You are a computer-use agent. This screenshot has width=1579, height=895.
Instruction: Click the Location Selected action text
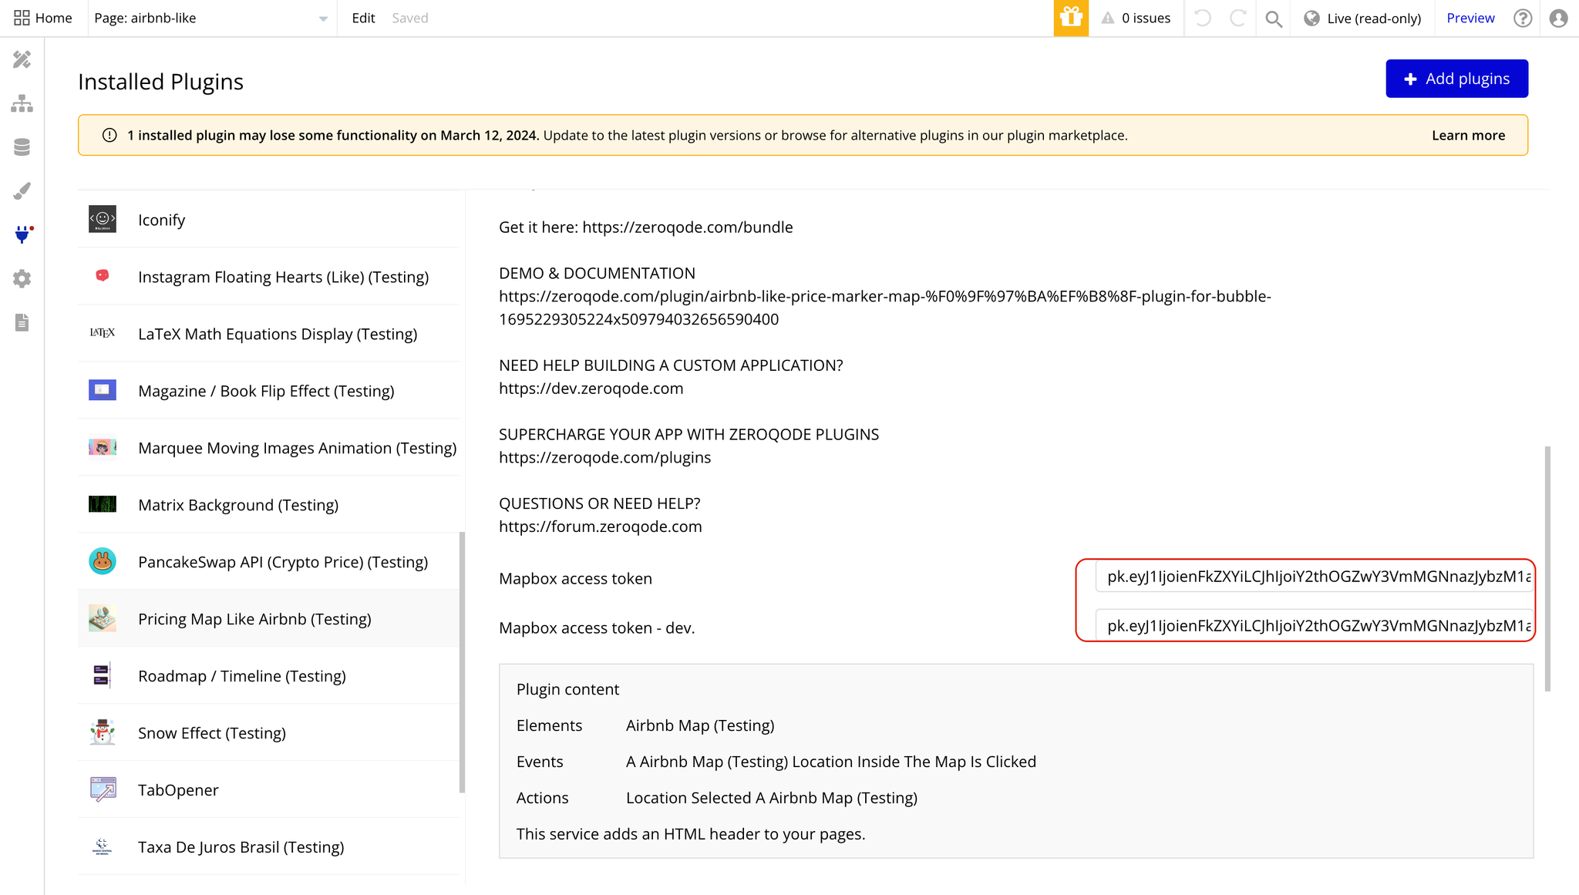tap(772, 798)
